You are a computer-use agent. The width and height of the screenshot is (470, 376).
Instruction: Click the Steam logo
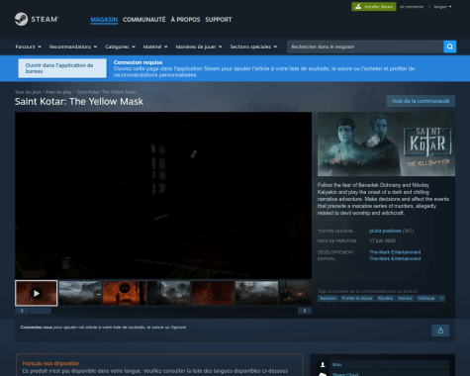click(x=37, y=19)
